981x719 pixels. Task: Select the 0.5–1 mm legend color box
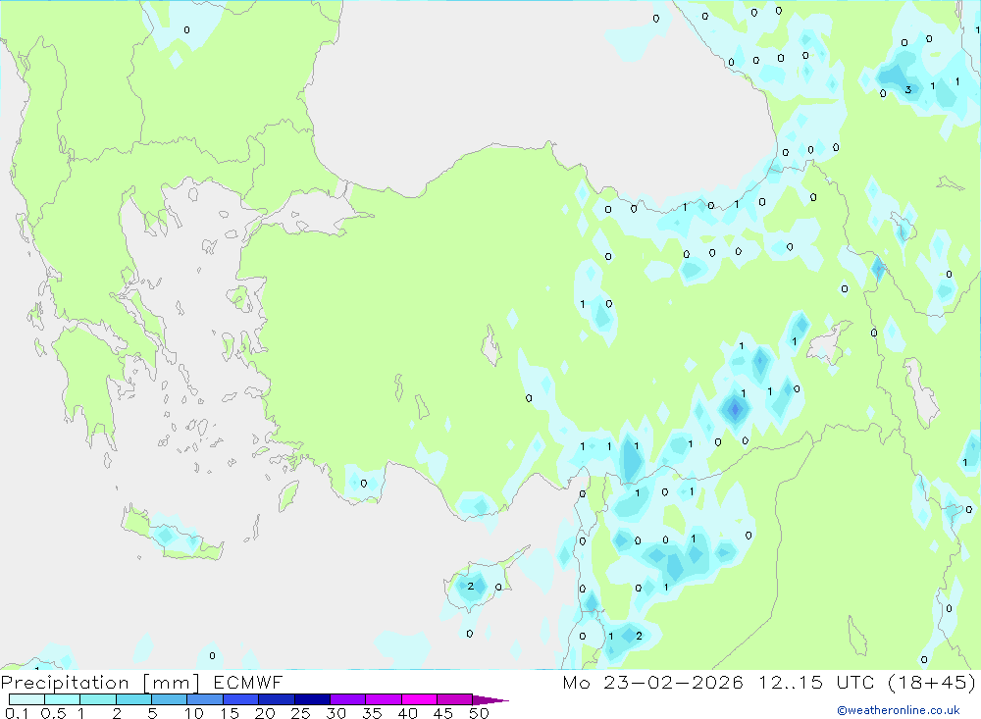(x=62, y=699)
